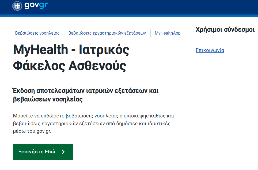The image size is (258, 170).
Task: Click the paragraph starting Μορείτε να εκδώσετε
Action: [93, 123]
